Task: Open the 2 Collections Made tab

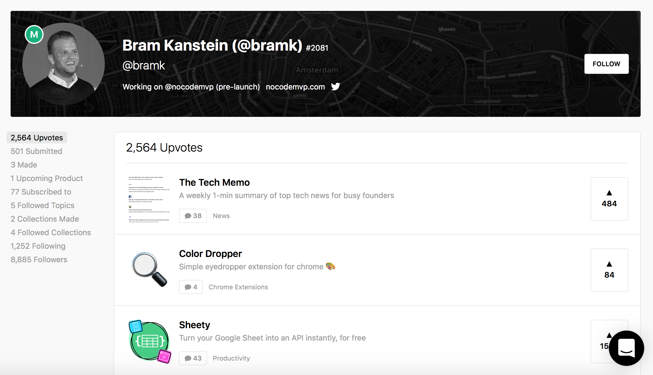Action: pos(45,219)
